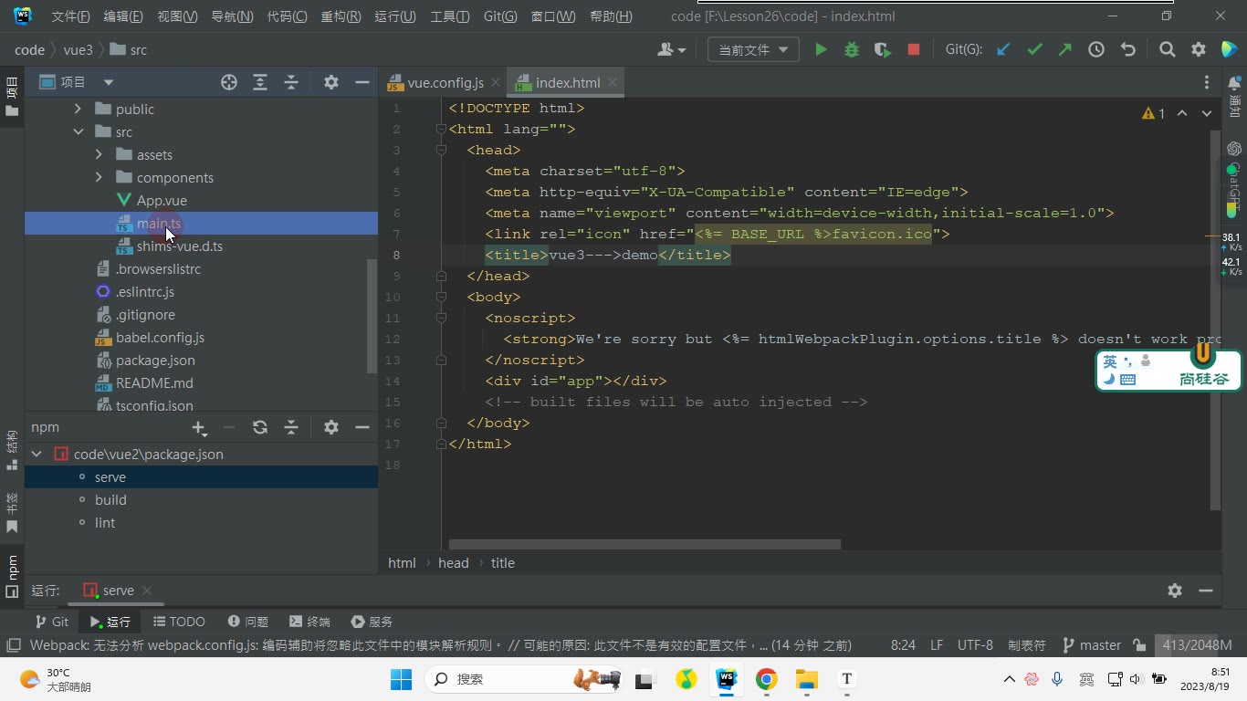Open search everywhere magnifier icon

[x=1168, y=50]
